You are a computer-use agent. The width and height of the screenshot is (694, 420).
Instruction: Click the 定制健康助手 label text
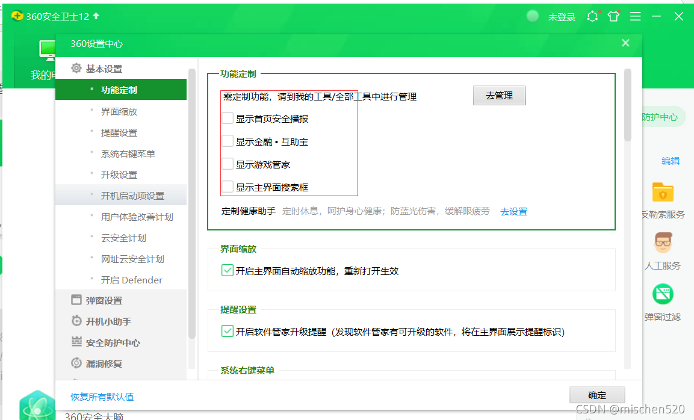click(x=249, y=211)
